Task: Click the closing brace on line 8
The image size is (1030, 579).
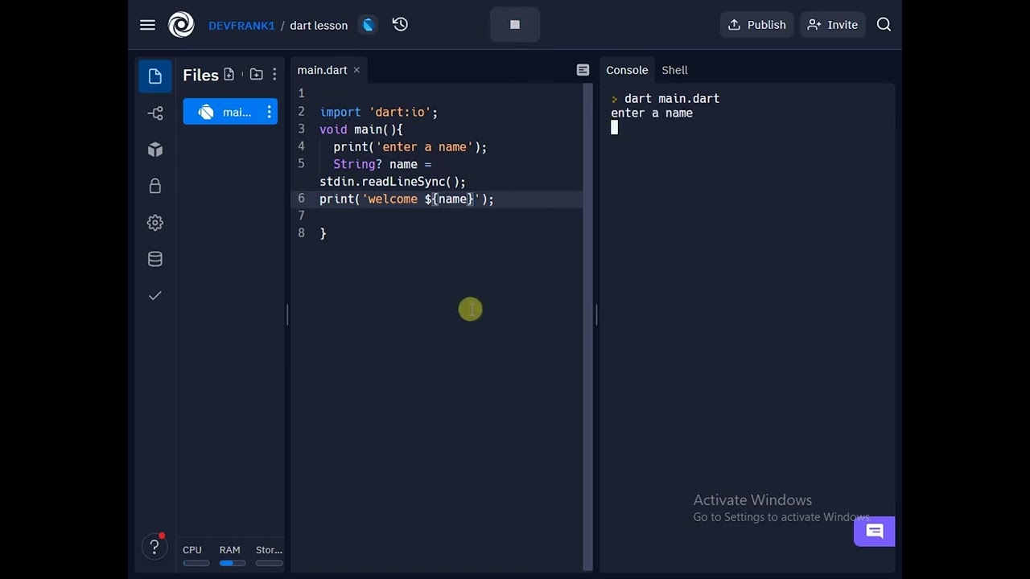Action: click(323, 233)
